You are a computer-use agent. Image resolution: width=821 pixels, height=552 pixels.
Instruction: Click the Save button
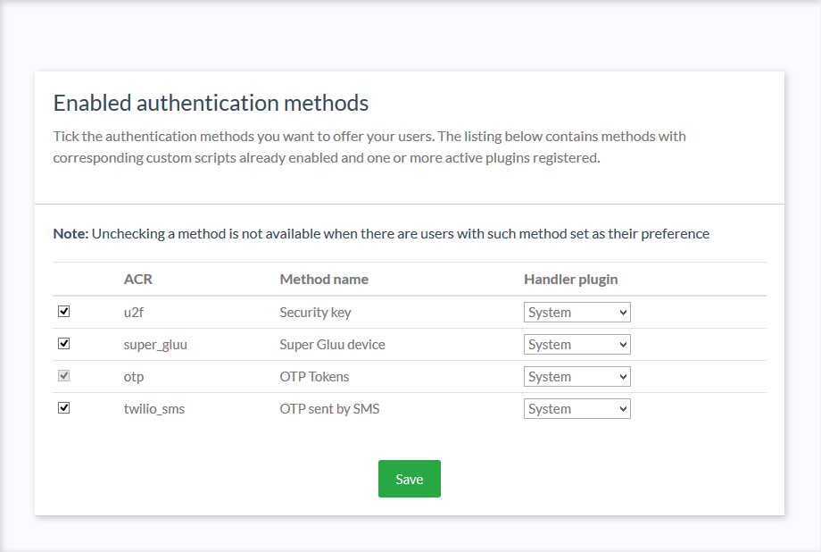click(409, 479)
